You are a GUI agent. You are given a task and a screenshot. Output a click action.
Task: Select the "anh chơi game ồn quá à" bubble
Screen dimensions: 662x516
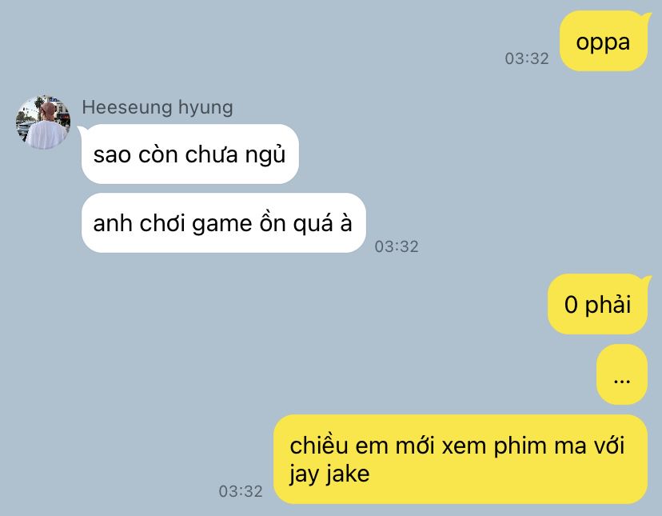(x=223, y=222)
